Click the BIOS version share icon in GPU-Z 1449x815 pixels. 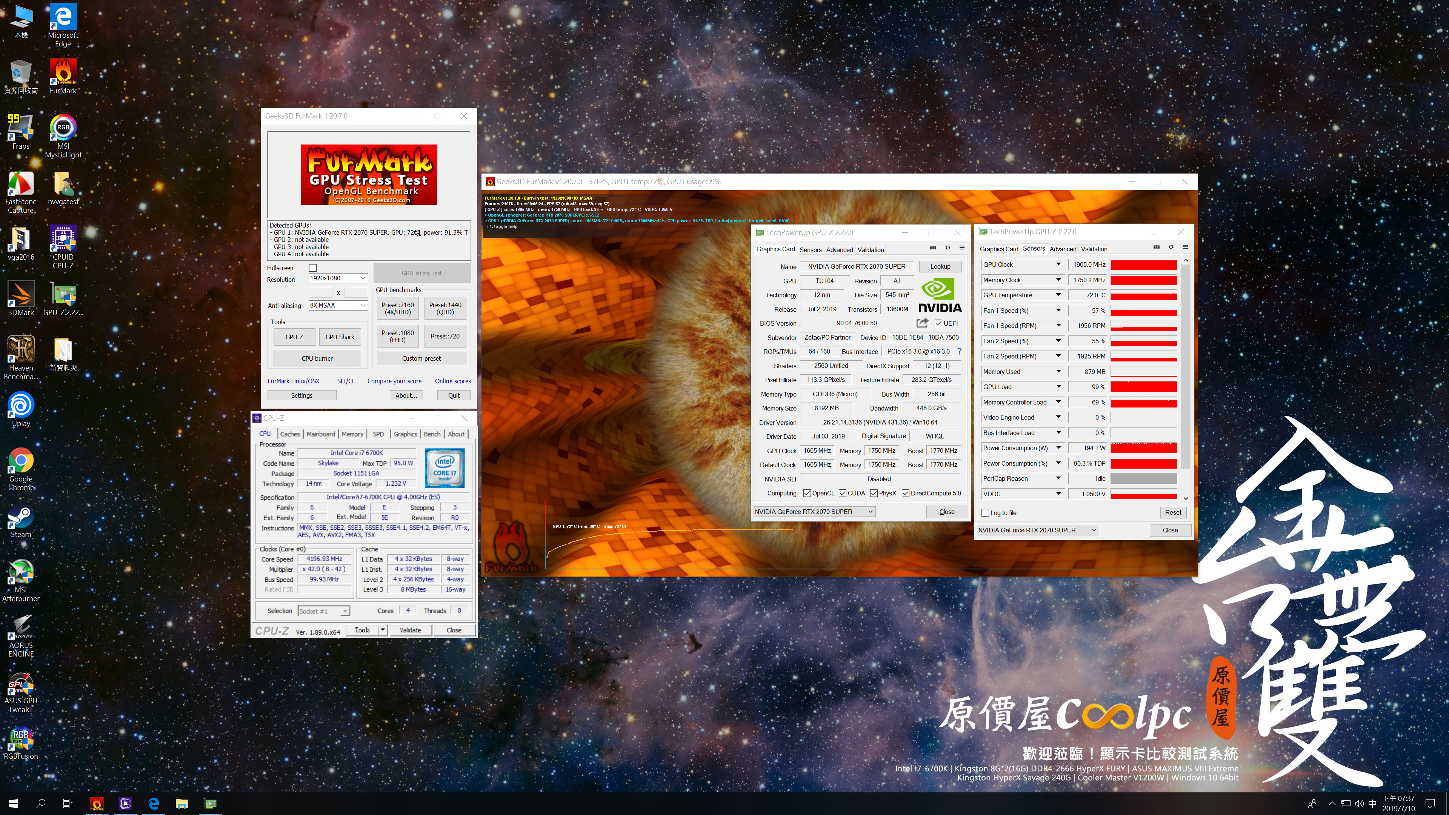click(922, 323)
